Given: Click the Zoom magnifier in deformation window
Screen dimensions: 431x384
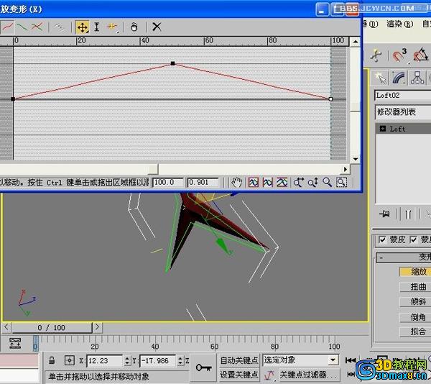Looking at the screenshot, I should (x=328, y=183).
